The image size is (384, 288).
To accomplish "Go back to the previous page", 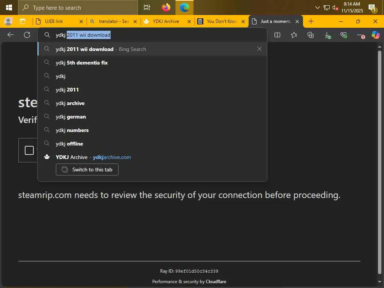I will [10, 35].
